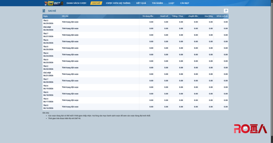Click Thắng / Thua value for 06/21/2026
The height and width of the screenshot is (143, 273).
pos(181,74)
